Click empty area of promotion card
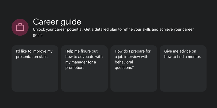 (x=84, y=81)
